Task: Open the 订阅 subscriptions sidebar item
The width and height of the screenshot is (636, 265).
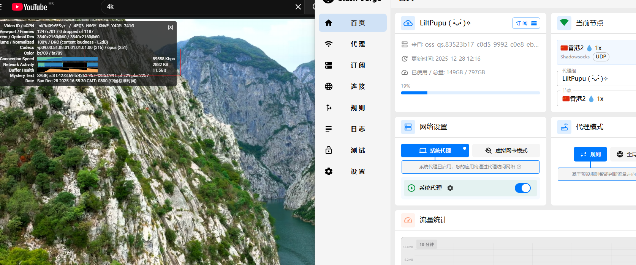Action: click(x=353, y=65)
